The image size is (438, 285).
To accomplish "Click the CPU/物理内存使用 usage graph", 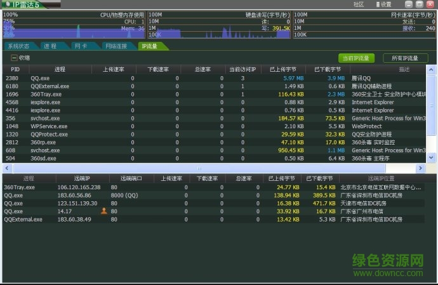I will coord(74,25).
